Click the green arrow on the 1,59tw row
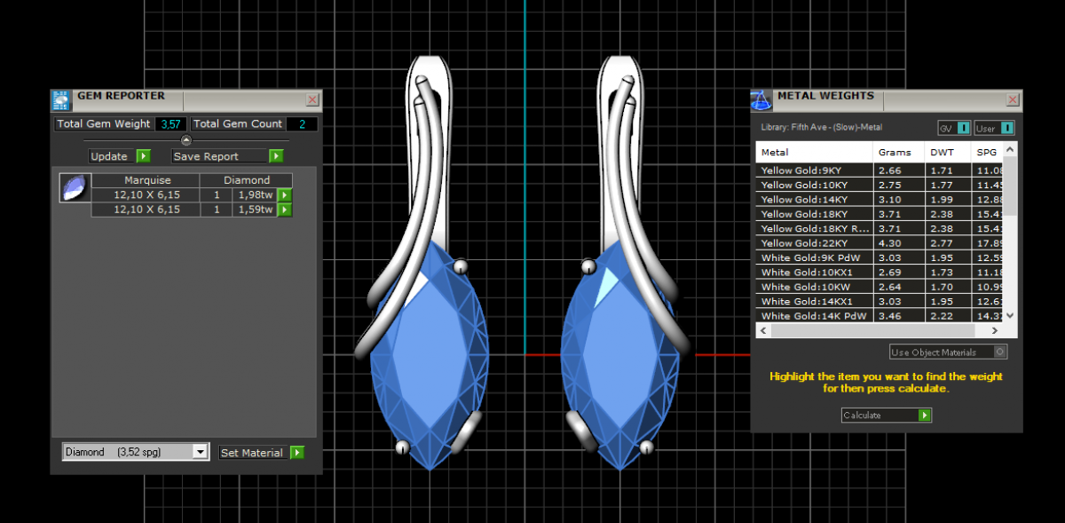 point(285,210)
